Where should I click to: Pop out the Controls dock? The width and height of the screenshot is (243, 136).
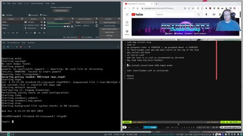pyautogui.click(x=119, y=19)
